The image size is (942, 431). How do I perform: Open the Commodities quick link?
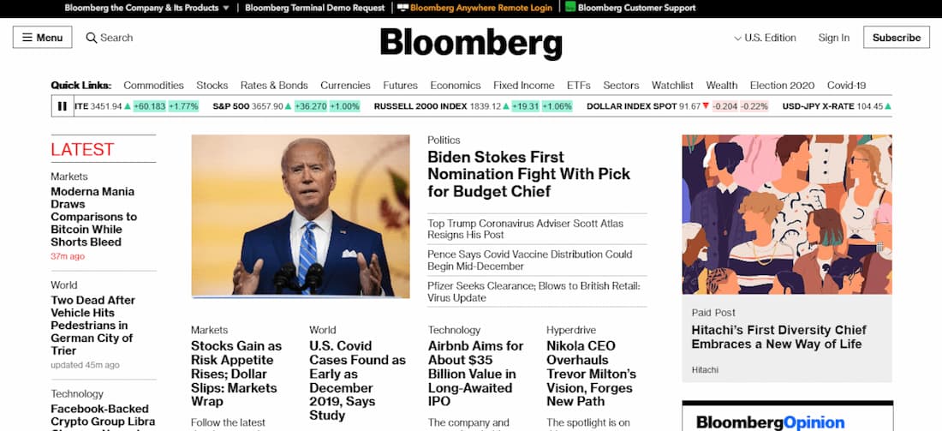[x=153, y=86]
